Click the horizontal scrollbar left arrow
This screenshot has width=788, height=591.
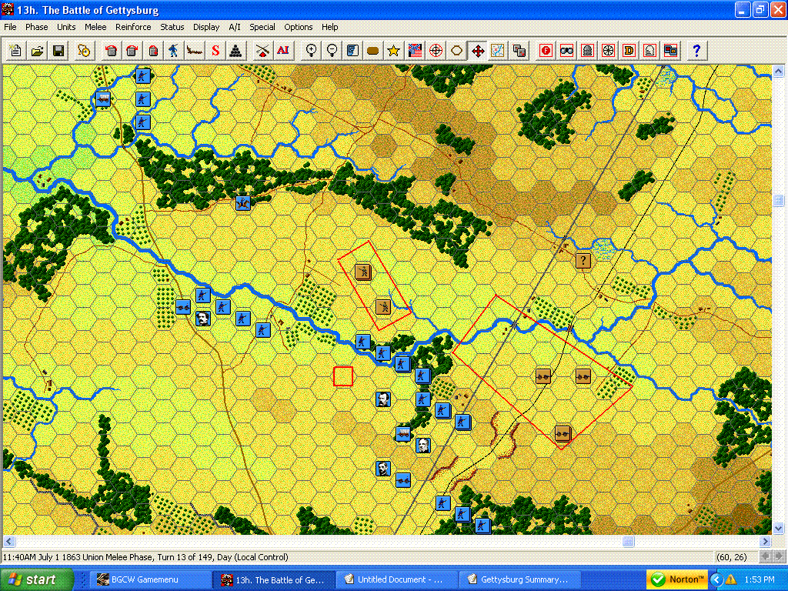point(9,541)
